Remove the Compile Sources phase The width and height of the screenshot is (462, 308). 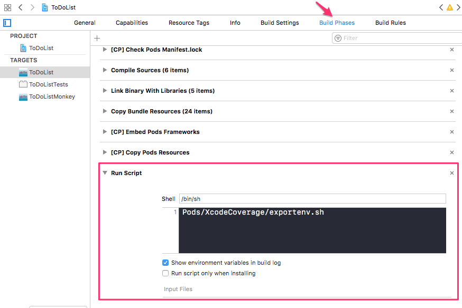click(451, 70)
